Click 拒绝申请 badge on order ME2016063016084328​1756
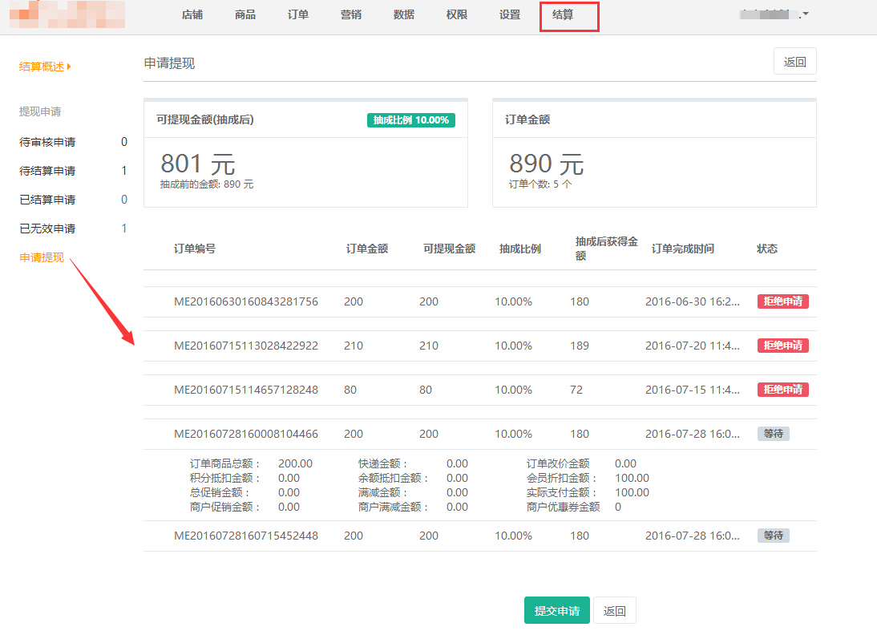The width and height of the screenshot is (877, 635). 782,301
